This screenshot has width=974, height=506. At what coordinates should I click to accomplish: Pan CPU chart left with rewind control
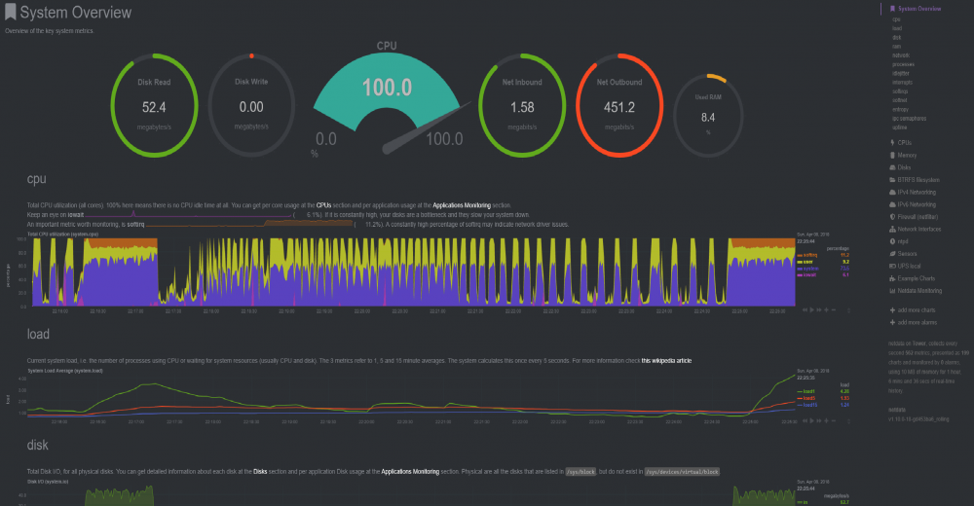[x=805, y=309]
